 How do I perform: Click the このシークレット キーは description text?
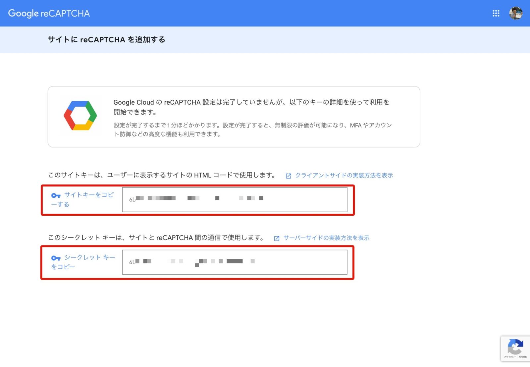(156, 237)
